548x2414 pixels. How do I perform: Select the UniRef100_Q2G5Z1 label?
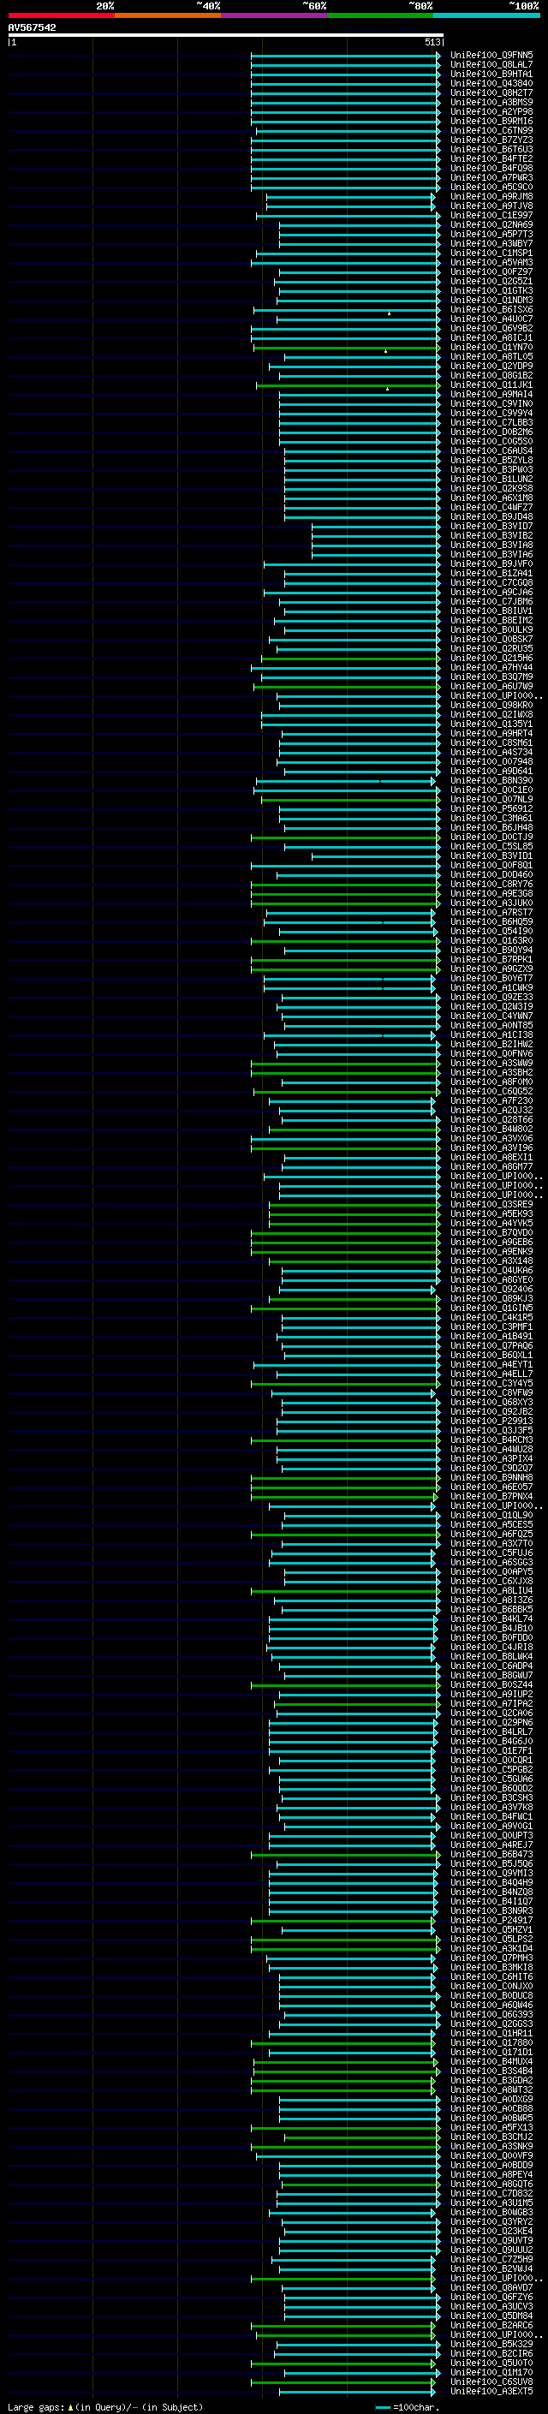(x=491, y=281)
